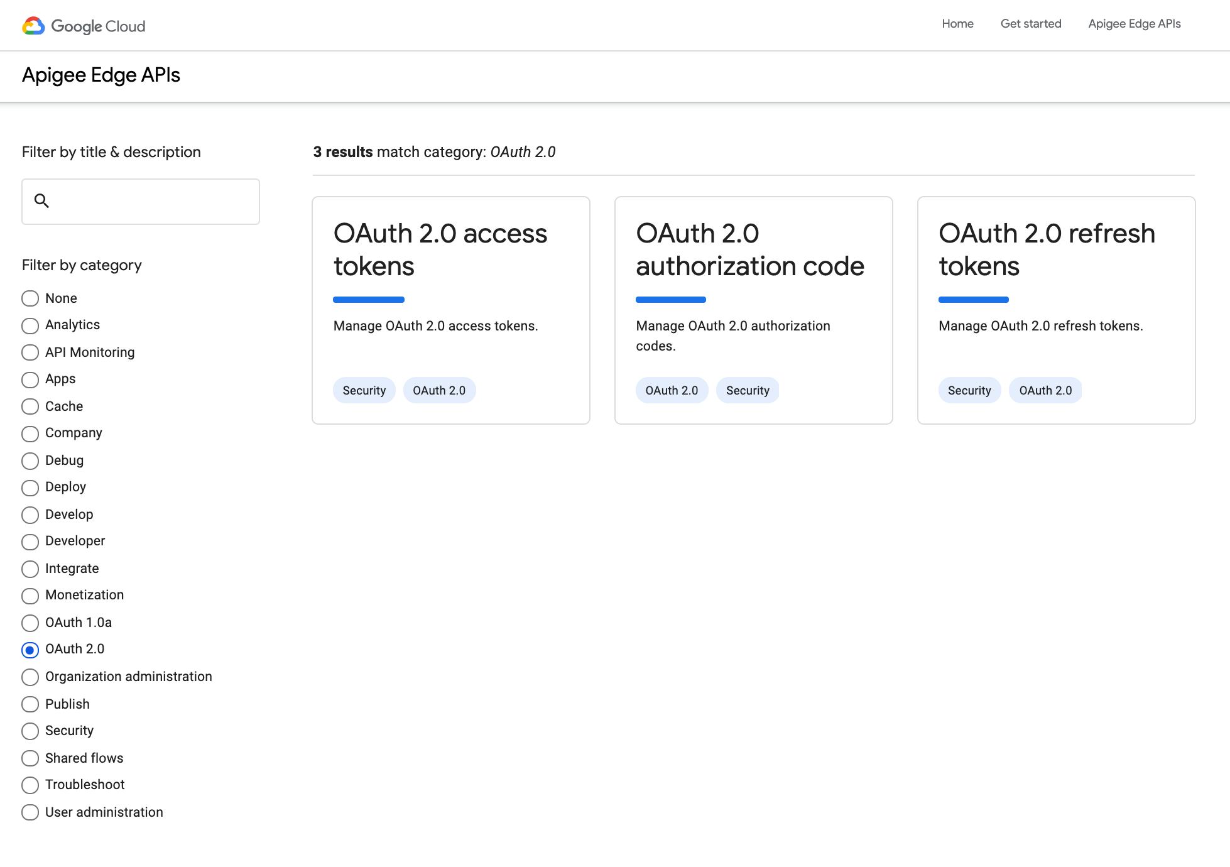Pick the OAuth 1.0a category
1230x867 pixels.
[x=30, y=623]
